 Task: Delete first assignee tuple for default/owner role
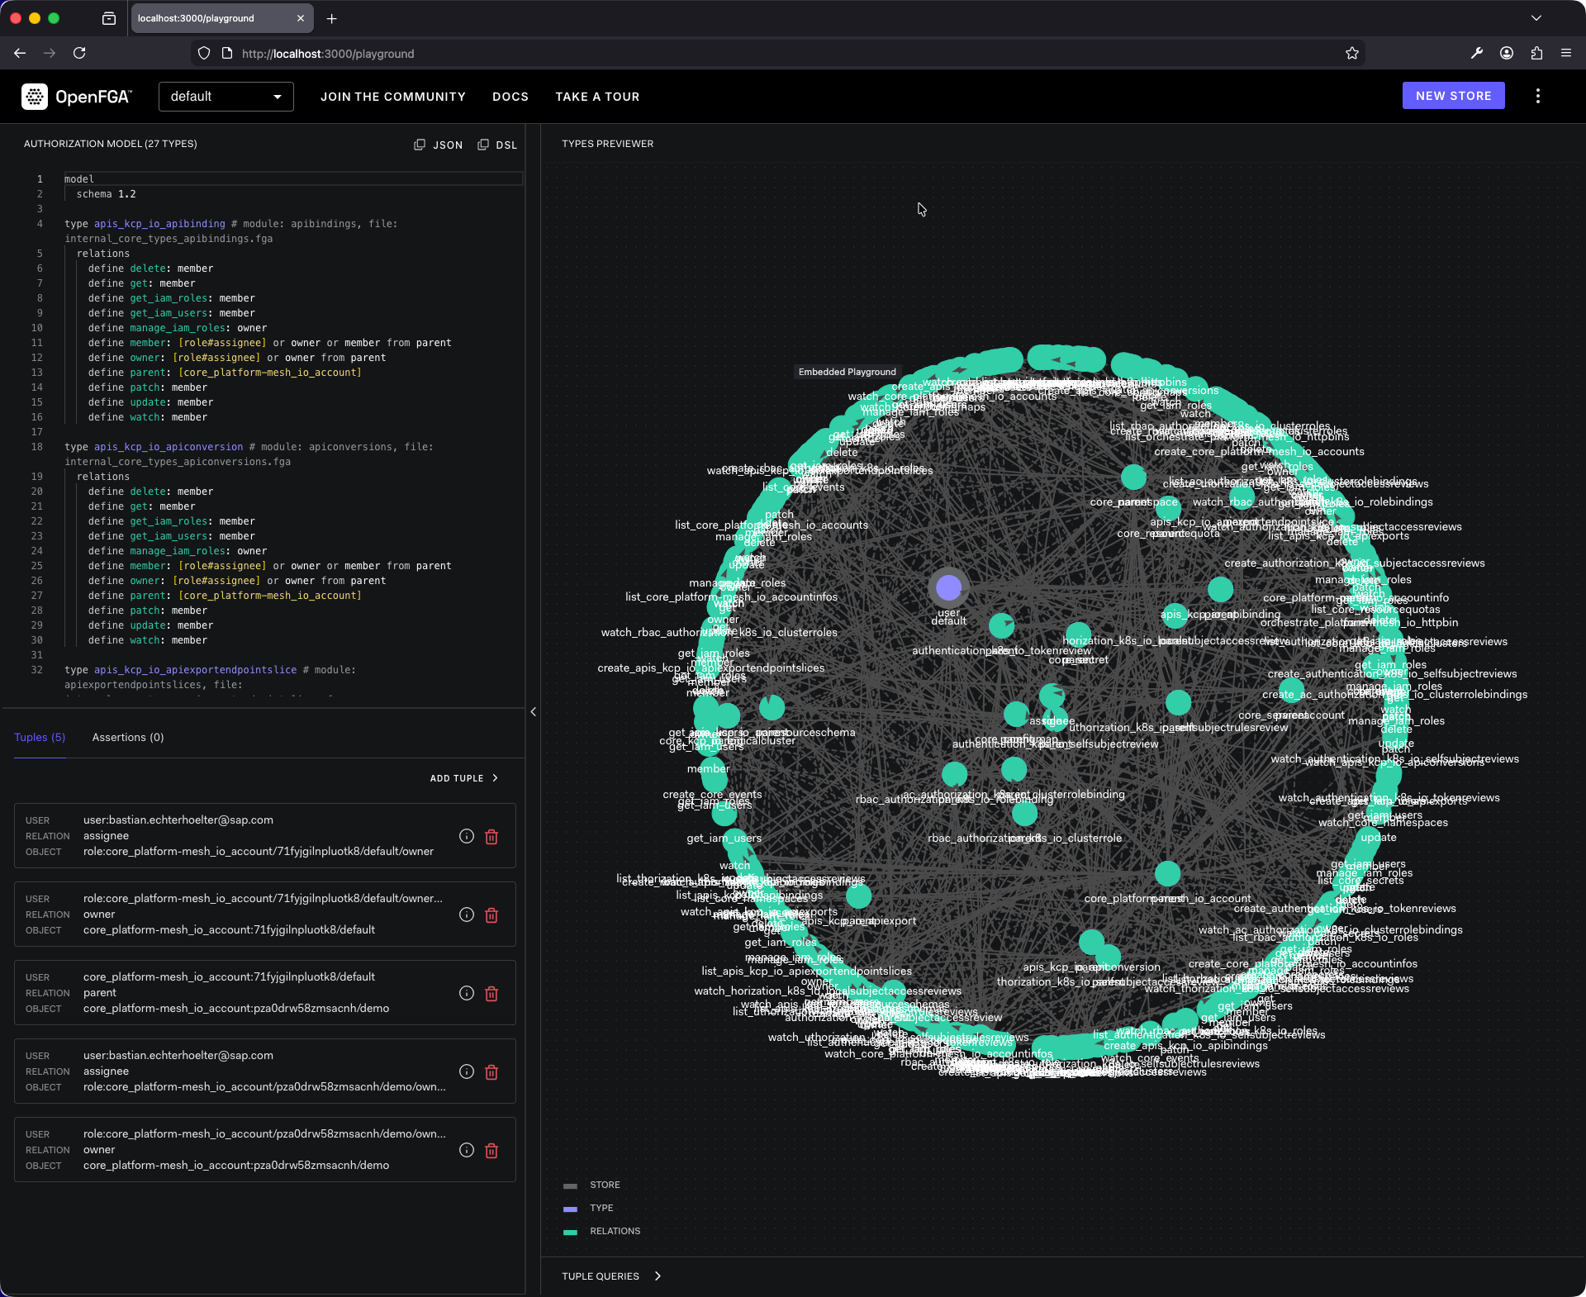[491, 836]
